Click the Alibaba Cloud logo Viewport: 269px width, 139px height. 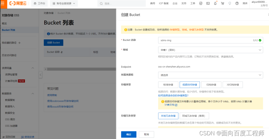click(18, 3)
